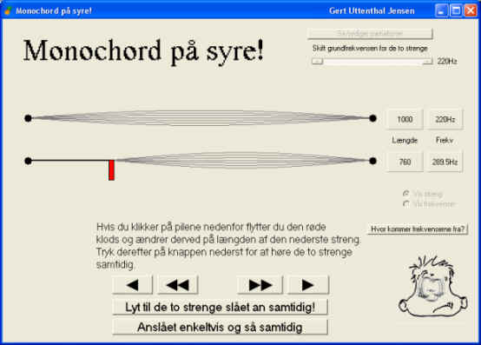This screenshot has height=345, width=481.
Task: Select the second greyed radio option
Action: [x=406, y=204]
